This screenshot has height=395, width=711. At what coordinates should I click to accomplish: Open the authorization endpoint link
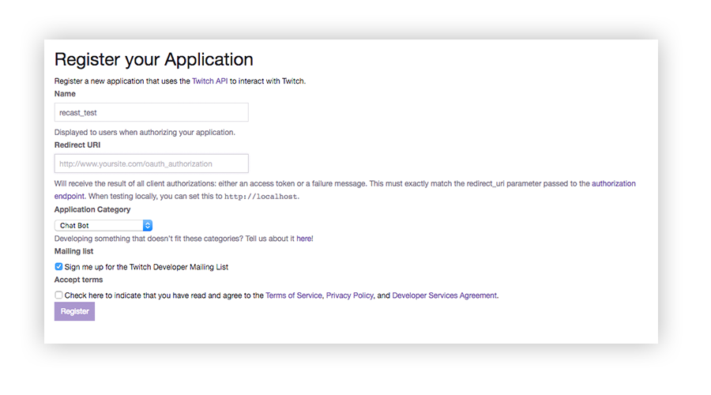point(614,183)
